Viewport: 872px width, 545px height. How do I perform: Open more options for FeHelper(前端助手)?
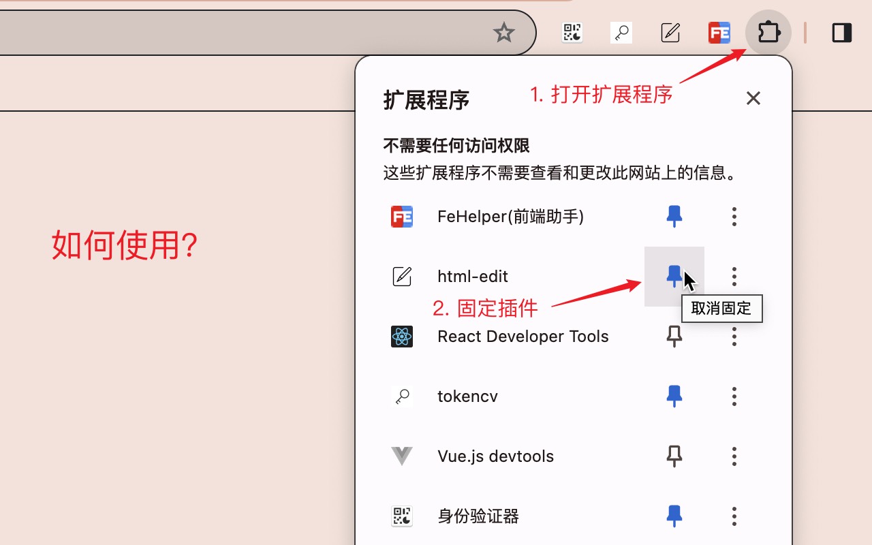734,217
